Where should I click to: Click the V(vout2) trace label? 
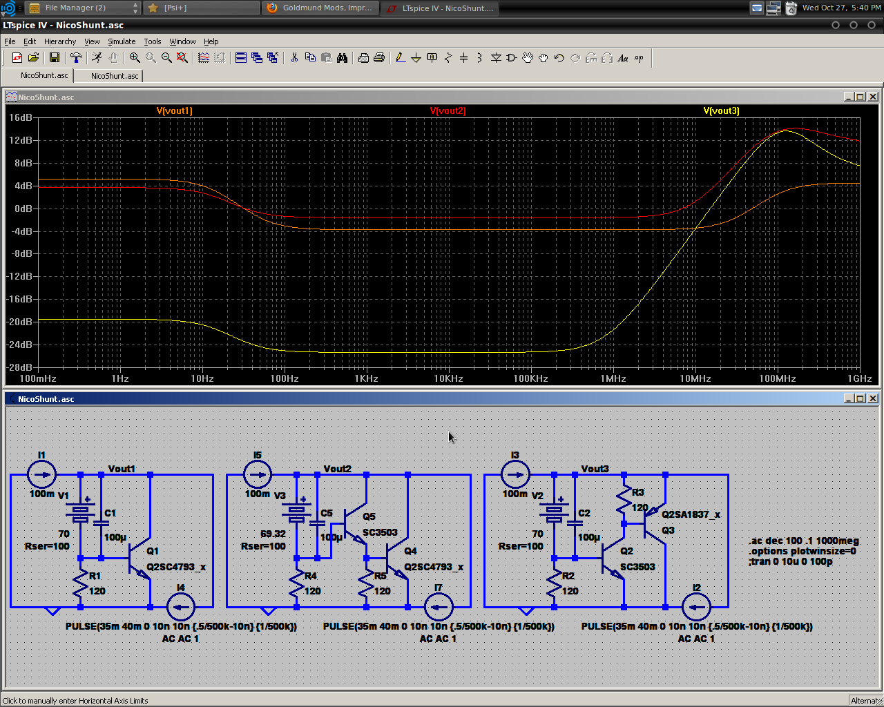(x=448, y=110)
